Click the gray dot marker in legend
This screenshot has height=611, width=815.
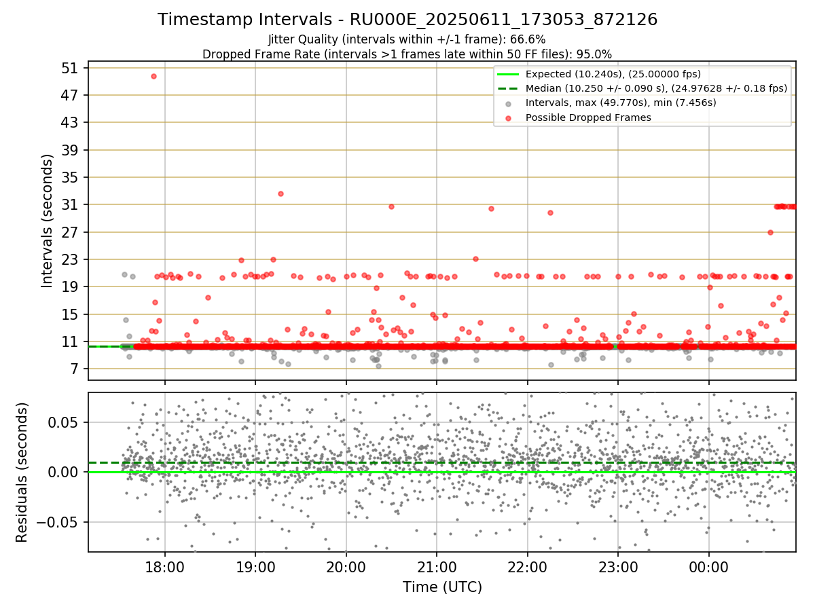[x=509, y=103]
